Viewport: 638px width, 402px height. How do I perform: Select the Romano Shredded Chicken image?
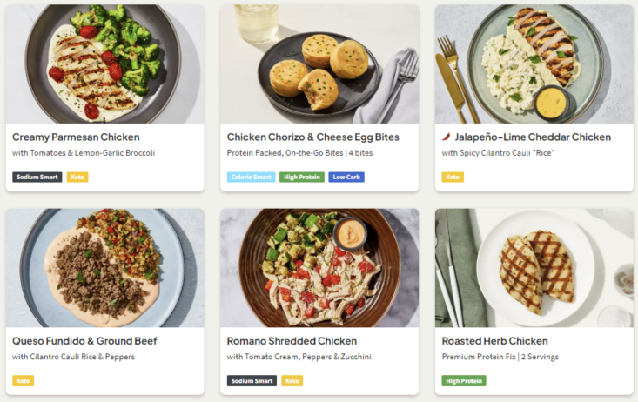coord(319,267)
